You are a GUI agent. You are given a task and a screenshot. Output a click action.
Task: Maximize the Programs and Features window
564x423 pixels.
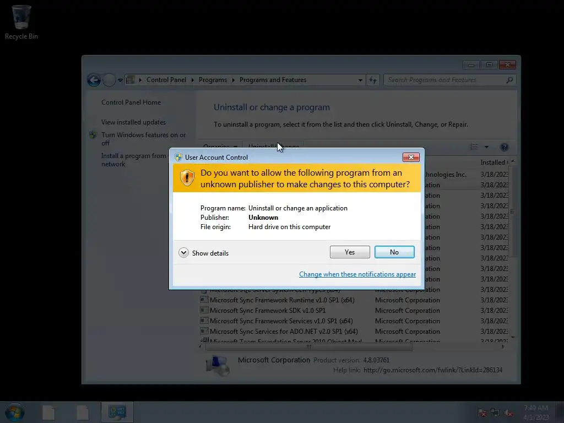[x=489, y=65]
